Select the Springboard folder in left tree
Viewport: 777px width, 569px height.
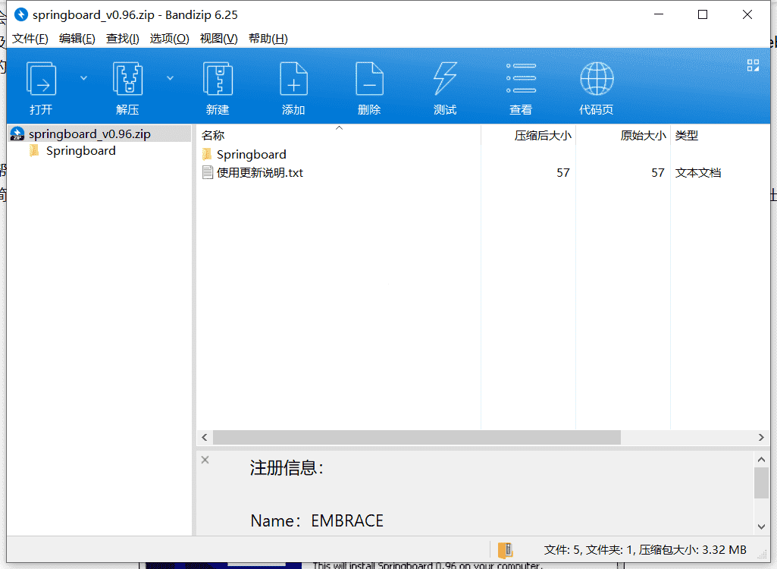(x=81, y=151)
